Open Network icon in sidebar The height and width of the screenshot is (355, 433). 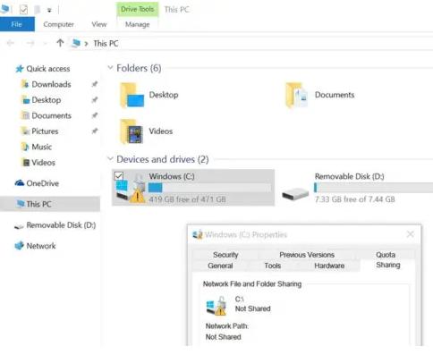20,246
